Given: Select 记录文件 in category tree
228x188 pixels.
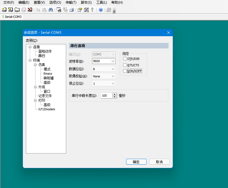Looking at the screenshot, I should pos(45,96).
